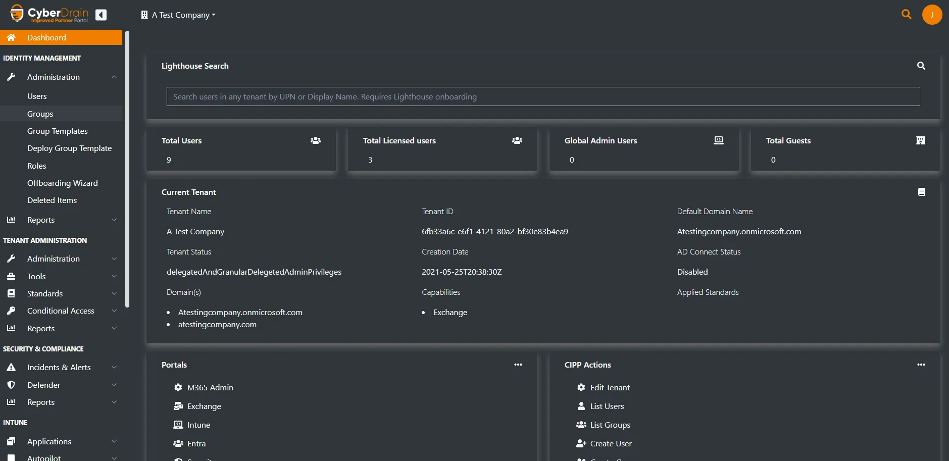Viewport: 949px width, 461px height.
Task: Open the orange search icon in header
Action: (x=907, y=15)
